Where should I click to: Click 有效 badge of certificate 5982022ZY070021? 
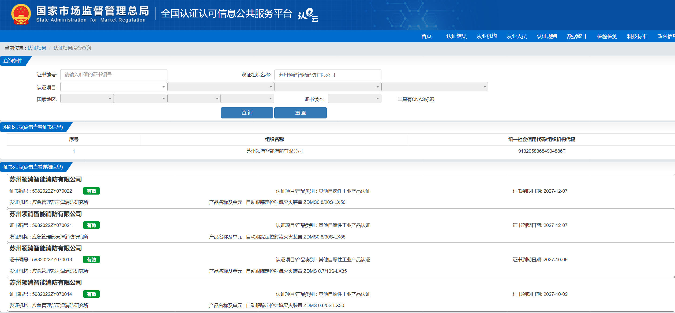point(91,225)
